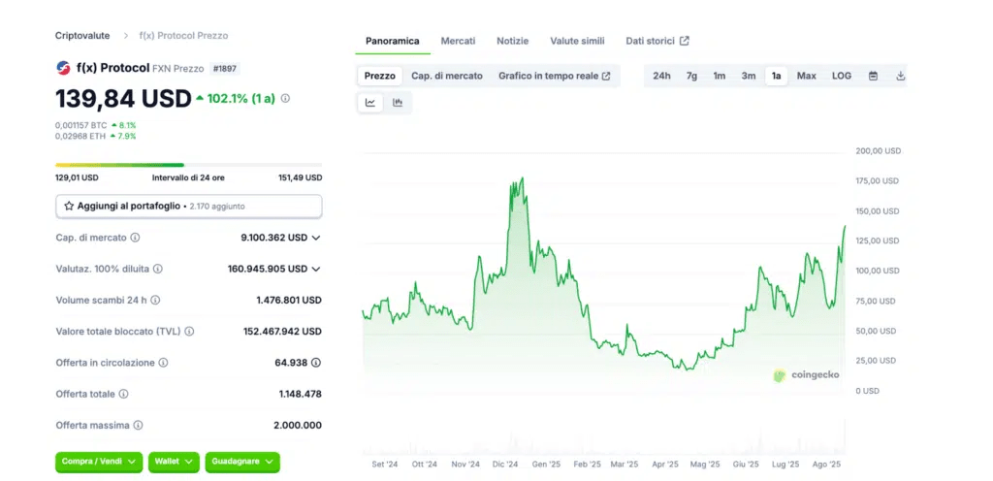Click the 200,00 USD axis label
The image size is (993, 481).
877,151
